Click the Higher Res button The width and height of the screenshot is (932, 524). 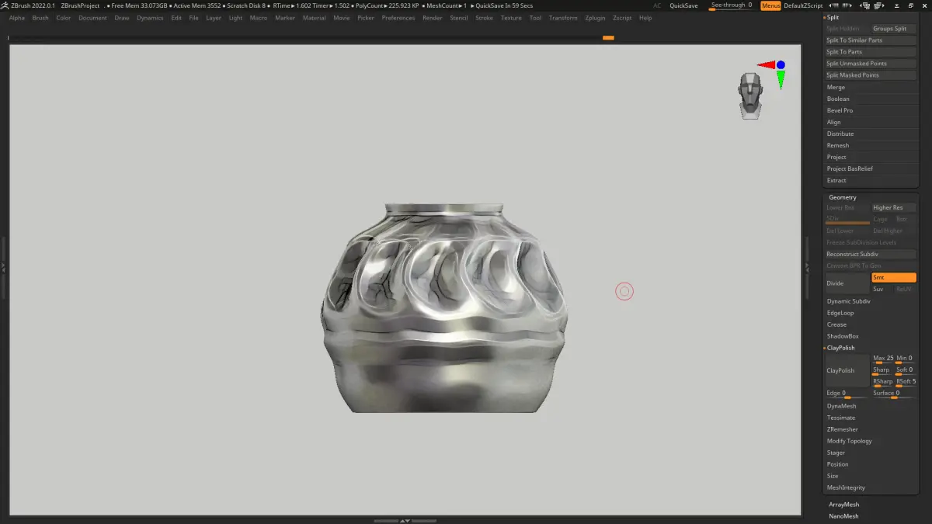pos(893,207)
